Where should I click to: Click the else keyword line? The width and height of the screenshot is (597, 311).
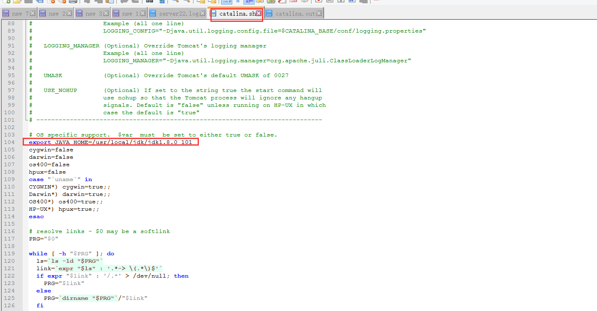44,291
